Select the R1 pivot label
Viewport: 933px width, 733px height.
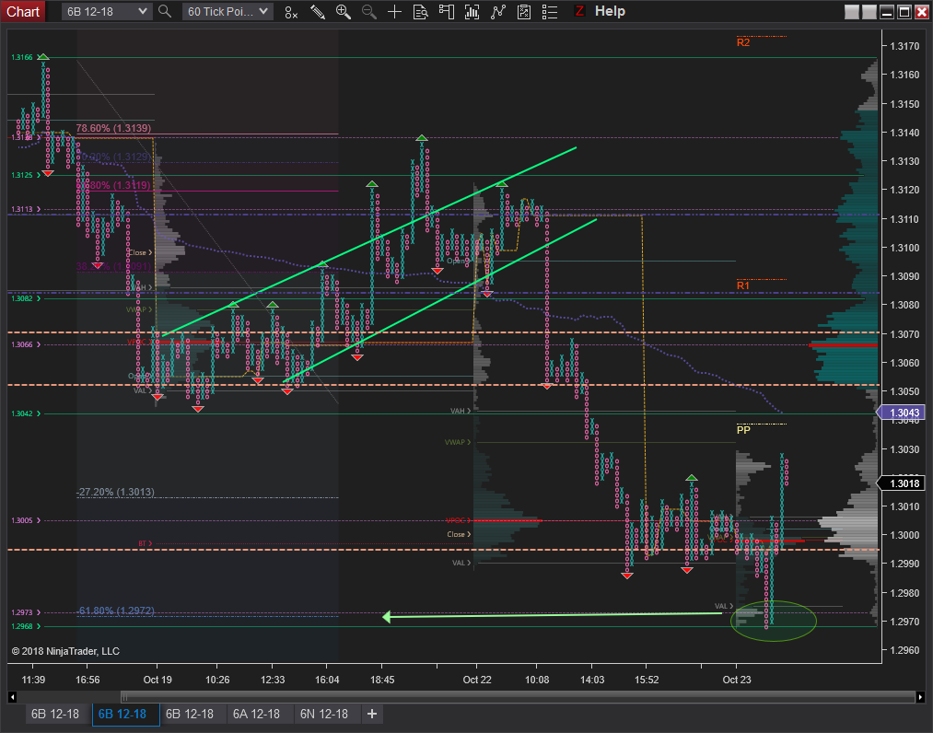pos(743,285)
